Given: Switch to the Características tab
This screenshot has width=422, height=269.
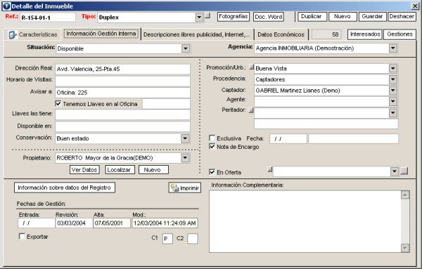Looking at the screenshot, I should tap(32, 34).
